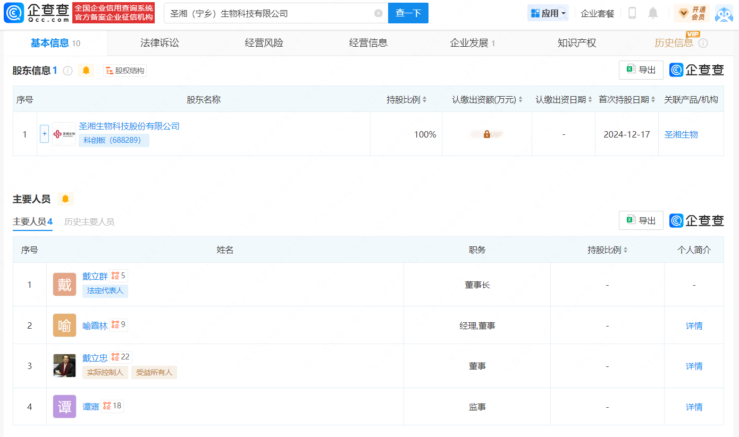The image size is (739, 437).
Task: Click the 圣湘生物 shareholder company logo
Action: [64, 134]
